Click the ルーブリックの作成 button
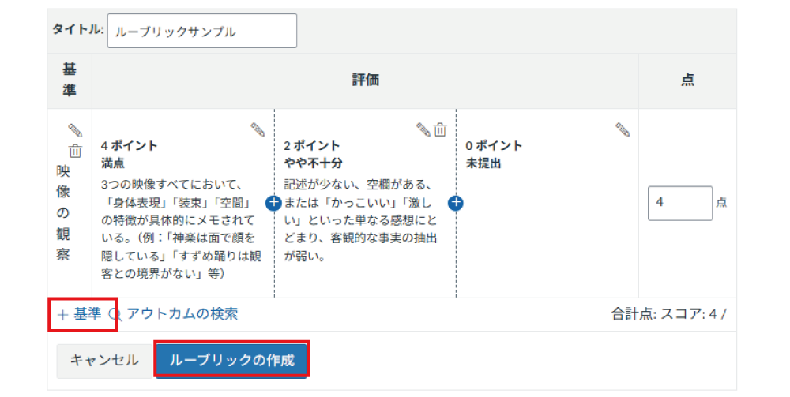 click(x=231, y=360)
